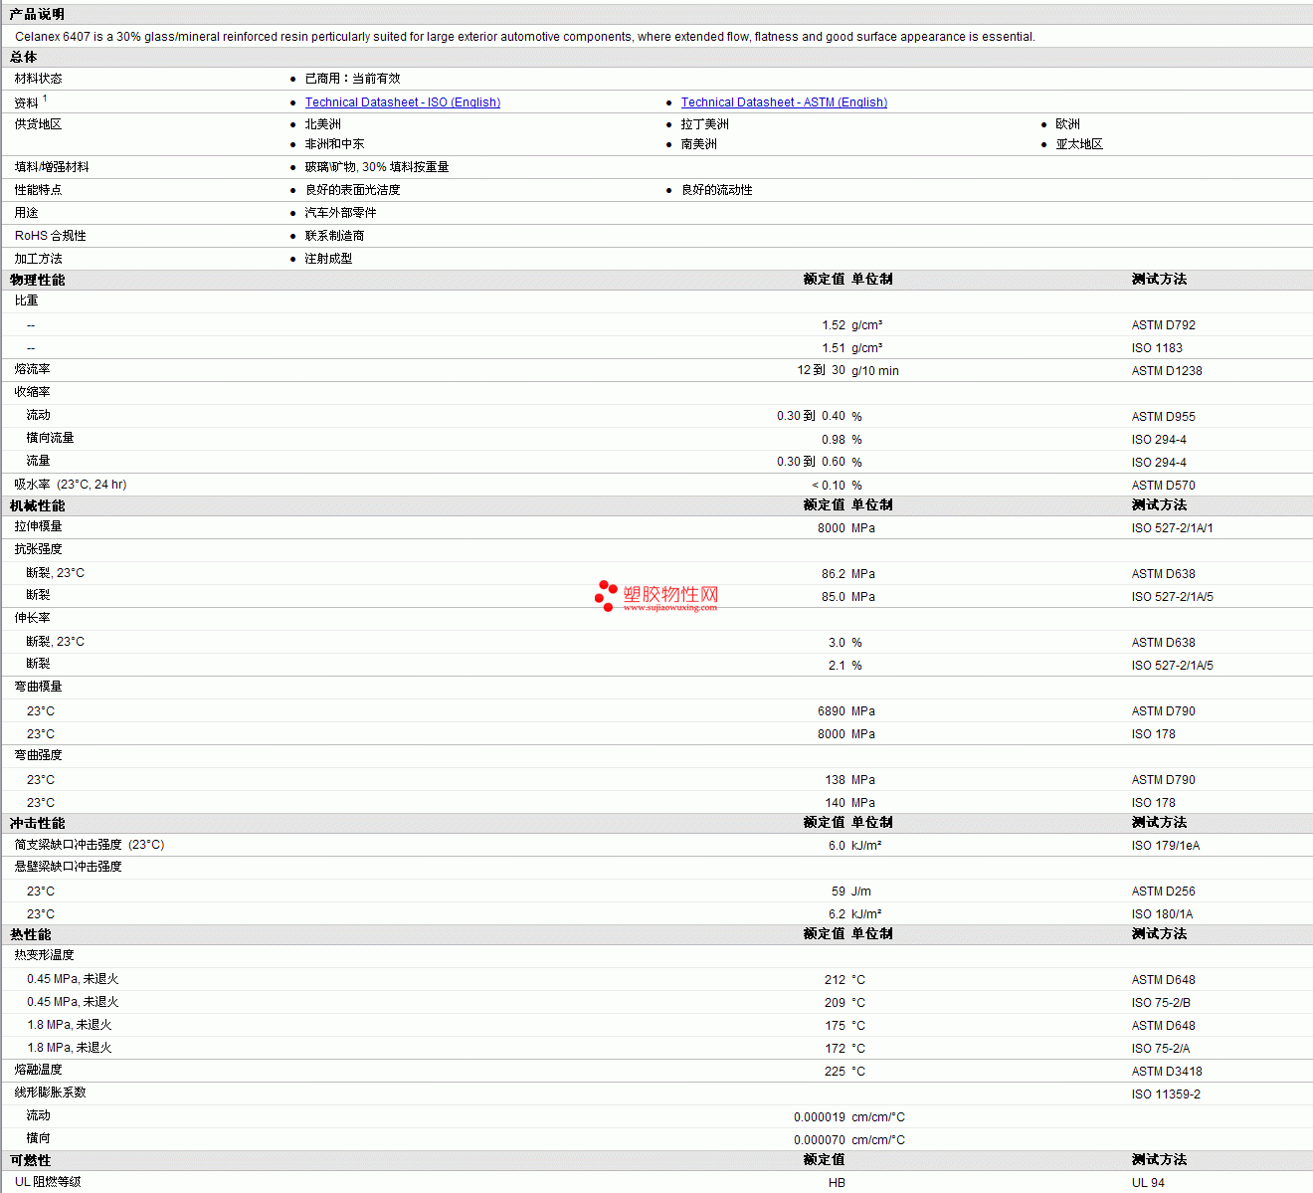Click the 弯曲强度 row label

[39, 755]
